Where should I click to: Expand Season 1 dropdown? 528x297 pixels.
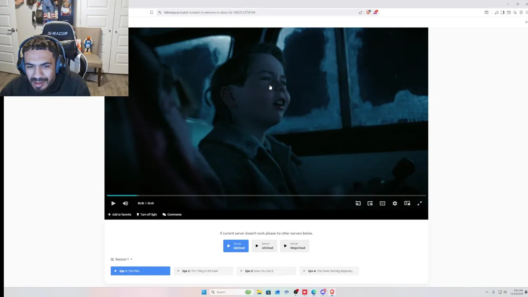[122, 259]
